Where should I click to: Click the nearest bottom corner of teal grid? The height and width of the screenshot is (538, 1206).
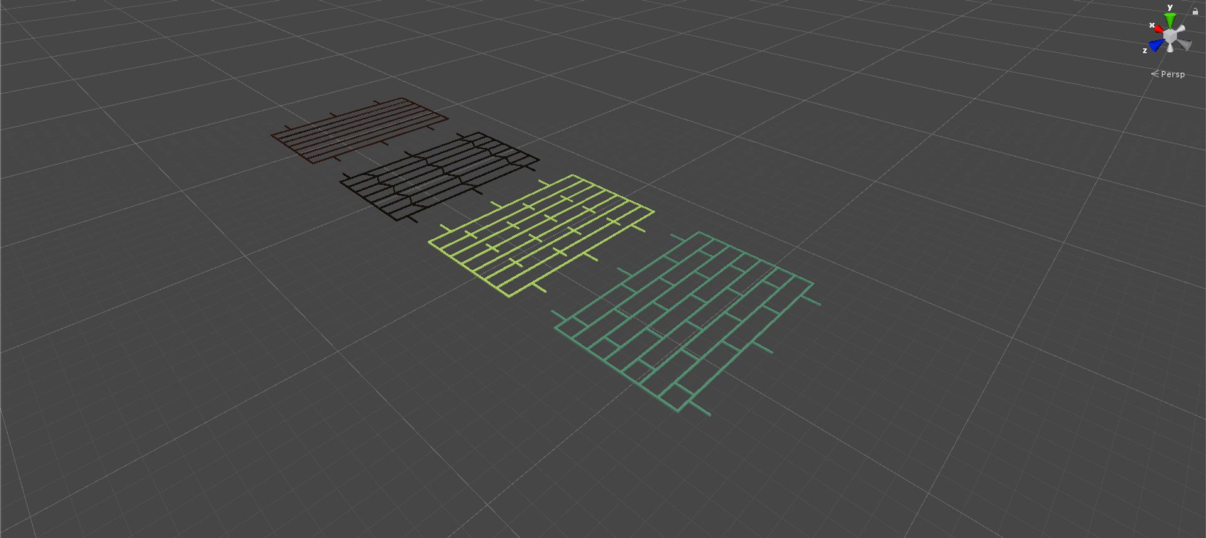(x=679, y=411)
